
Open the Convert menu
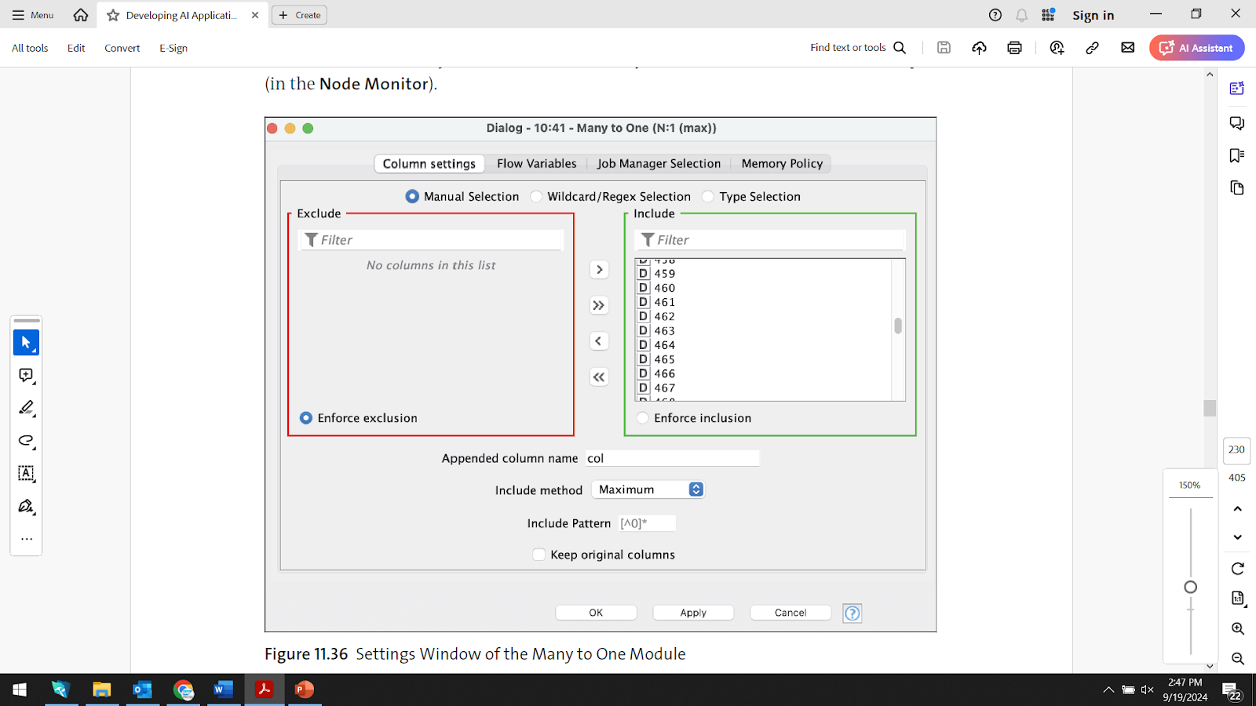coord(122,48)
